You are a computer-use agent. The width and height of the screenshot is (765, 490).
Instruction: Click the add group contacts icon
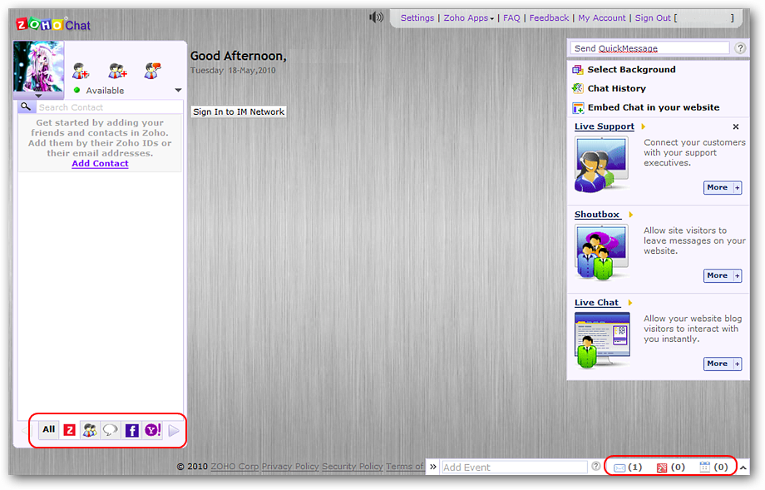pyautogui.click(x=117, y=71)
